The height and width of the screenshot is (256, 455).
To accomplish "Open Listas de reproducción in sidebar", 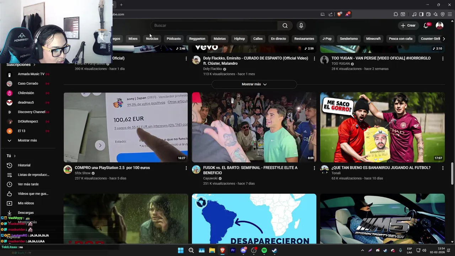I will tap(27, 175).
